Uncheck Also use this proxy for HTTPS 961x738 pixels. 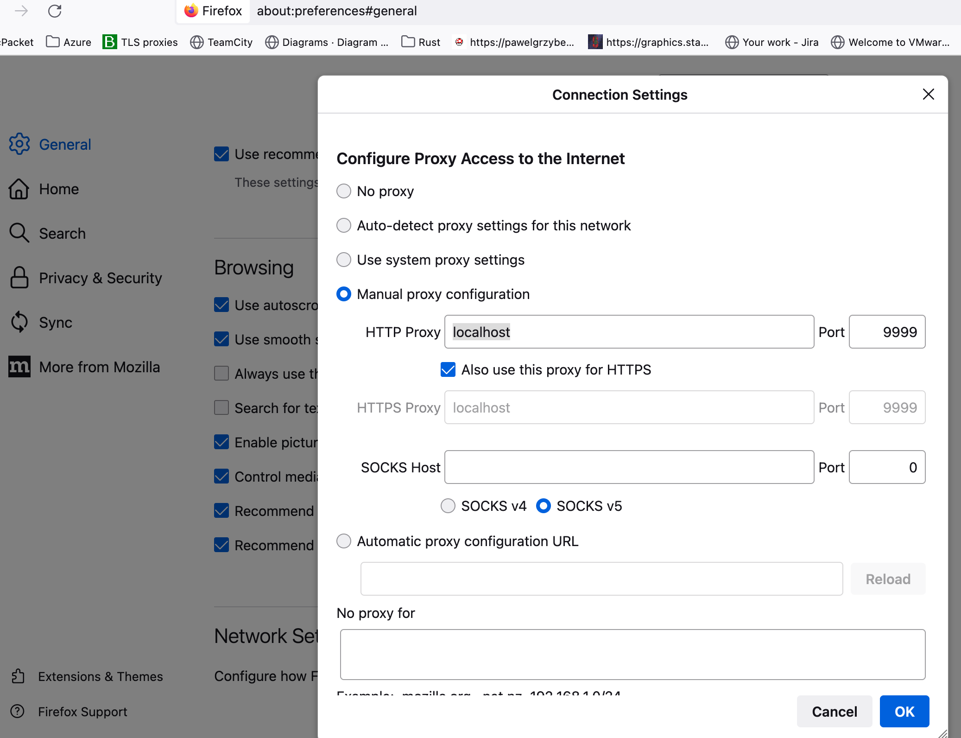448,369
